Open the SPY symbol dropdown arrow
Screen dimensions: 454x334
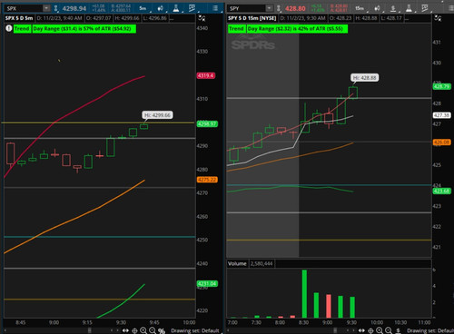[269, 8]
